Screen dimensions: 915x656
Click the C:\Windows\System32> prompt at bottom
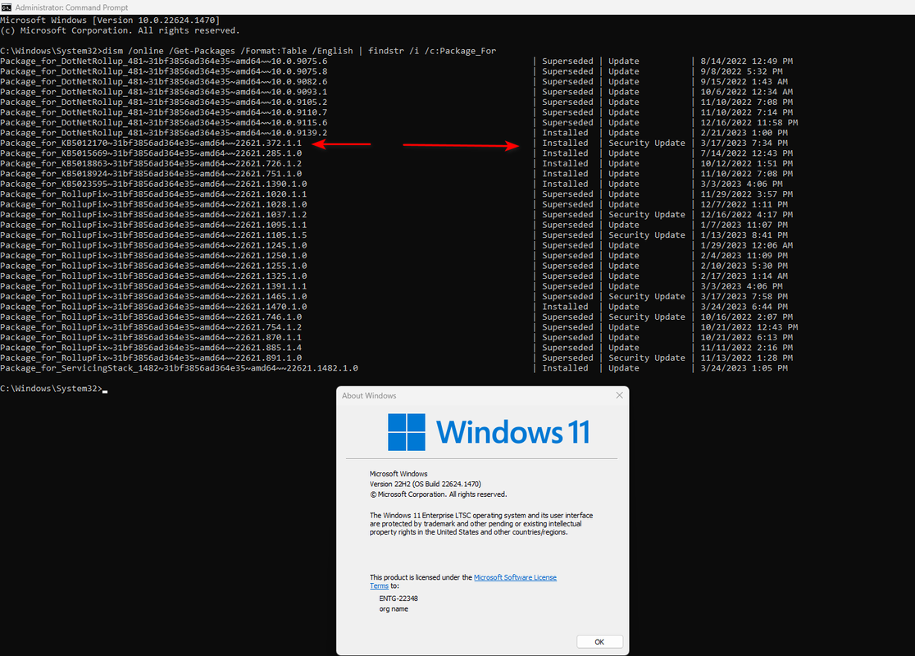tap(52, 389)
